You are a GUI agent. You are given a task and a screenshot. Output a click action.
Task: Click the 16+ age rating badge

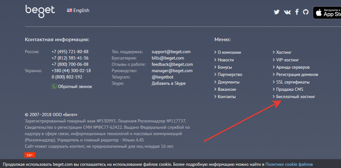30,155
